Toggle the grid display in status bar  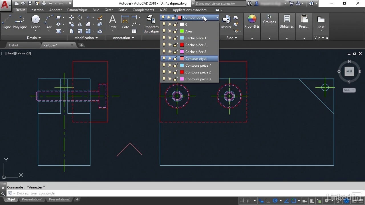(x=242, y=200)
